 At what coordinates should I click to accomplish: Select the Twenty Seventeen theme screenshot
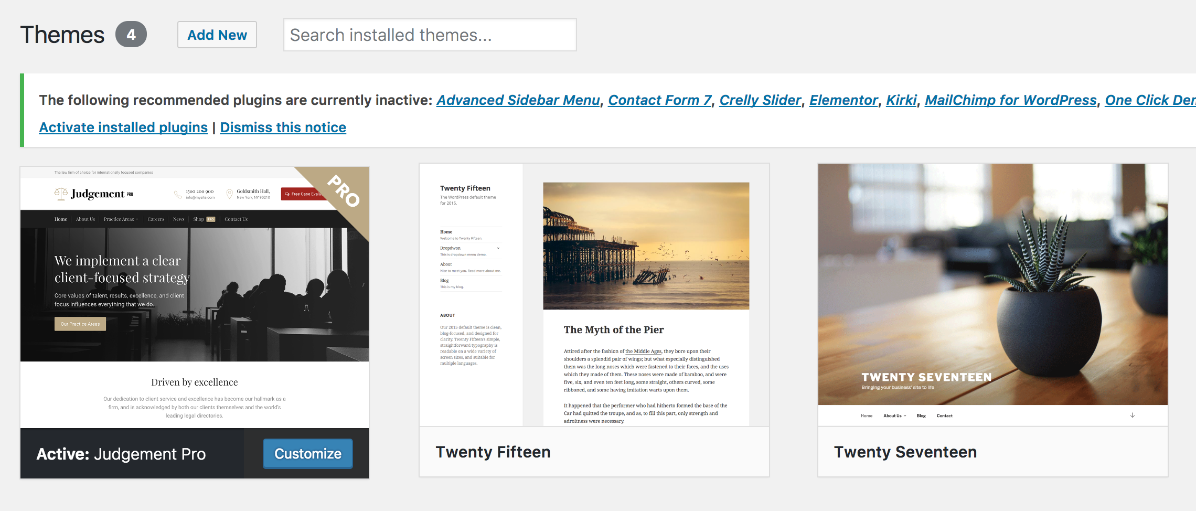(x=993, y=295)
